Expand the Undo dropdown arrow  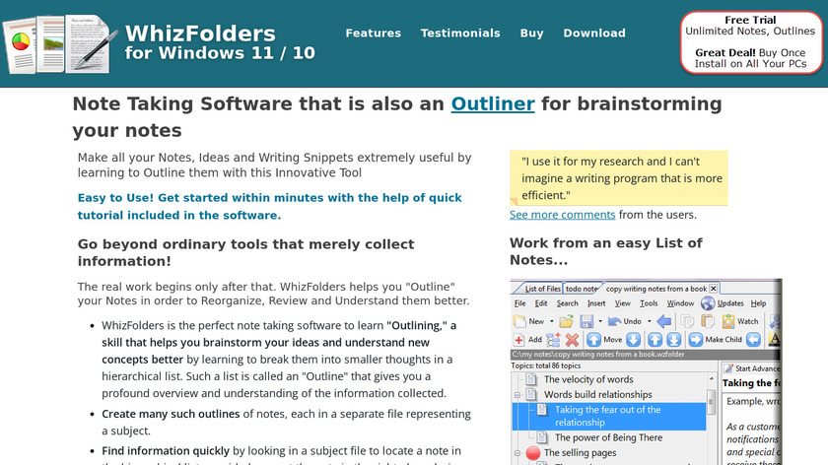tap(649, 321)
